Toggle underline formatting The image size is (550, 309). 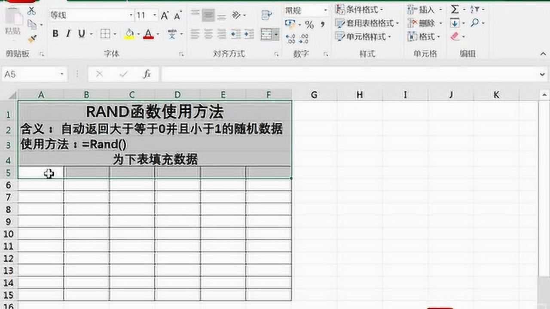[x=80, y=34]
